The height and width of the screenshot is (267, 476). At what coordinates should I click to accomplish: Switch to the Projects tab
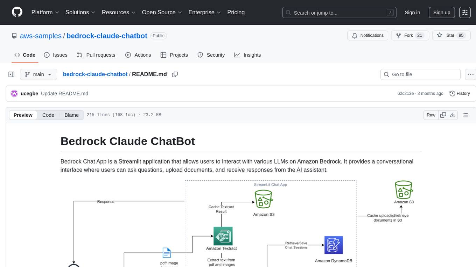(174, 55)
